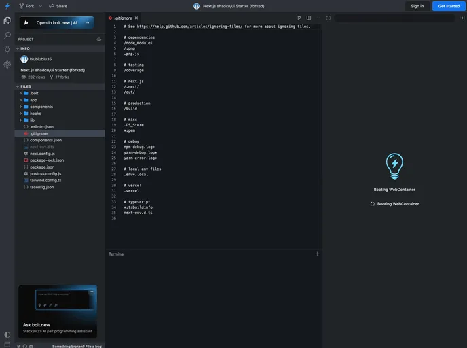Click the split editor icon
Viewport: 467px width, 348px height.
point(309,18)
